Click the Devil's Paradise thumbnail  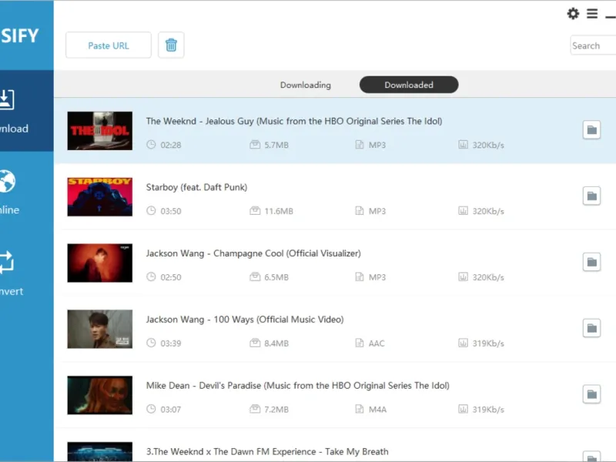pyautogui.click(x=100, y=395)
